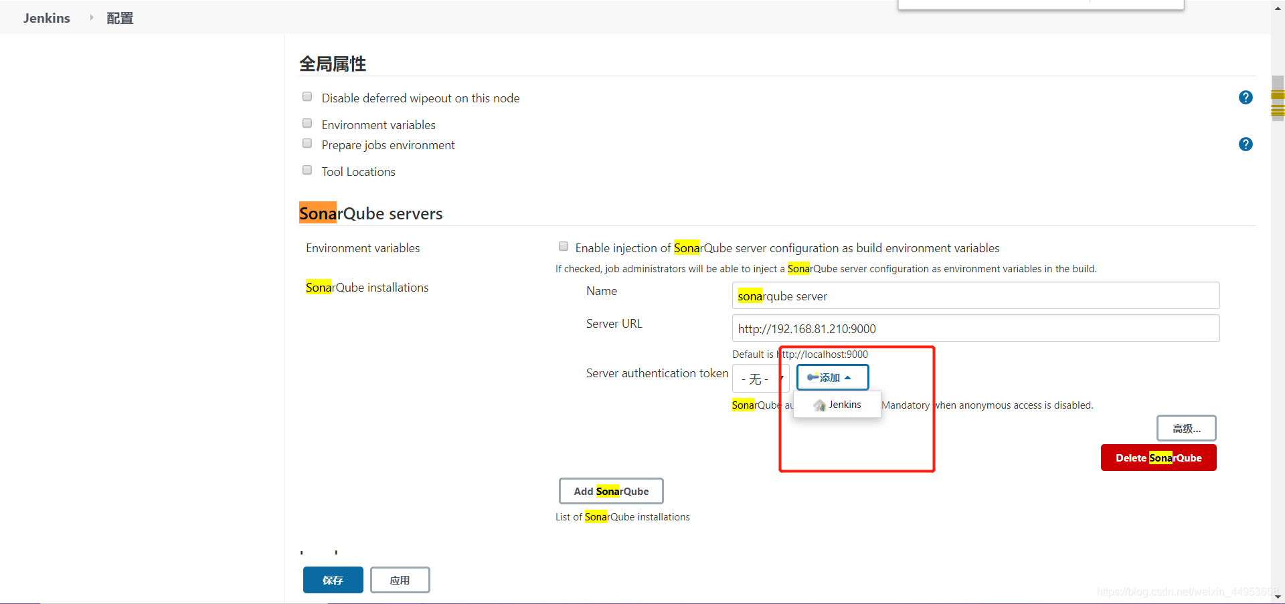Toggle Disable deferred wipeout on this node
The image size is (1285, 604).
pos(307,97)
